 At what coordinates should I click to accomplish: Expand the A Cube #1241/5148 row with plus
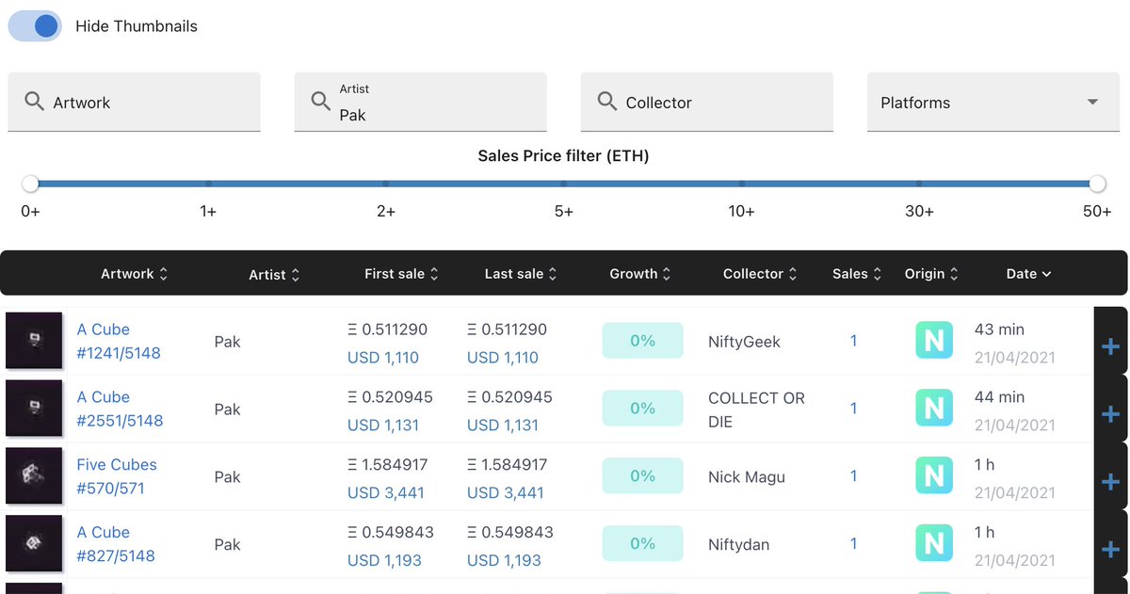[x=1110, y=346]
